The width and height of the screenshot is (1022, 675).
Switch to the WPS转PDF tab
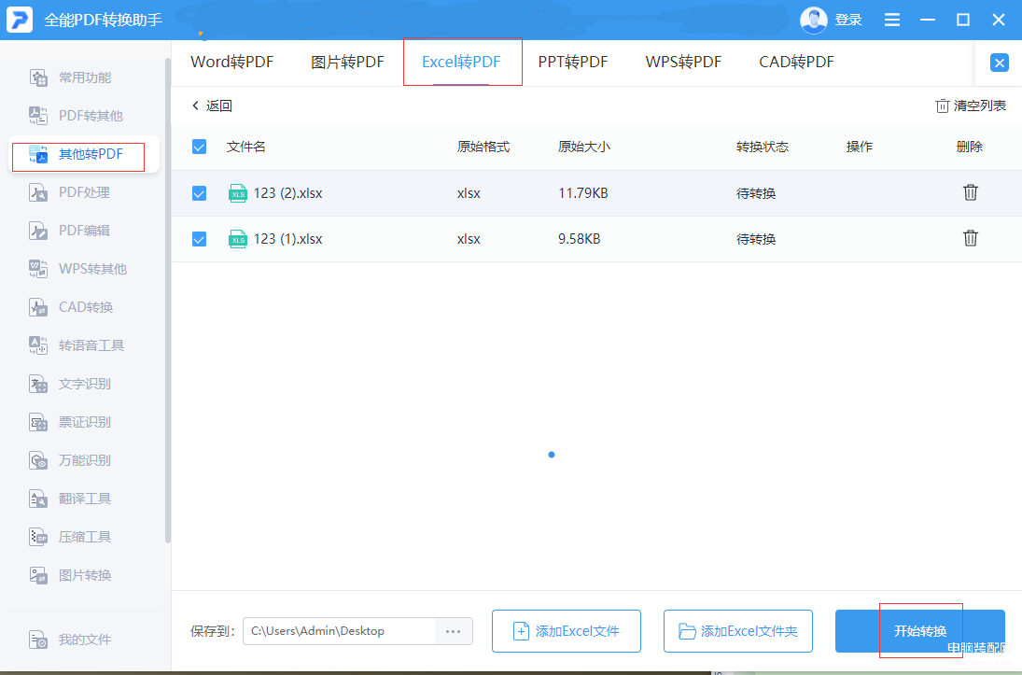point(684,62)
